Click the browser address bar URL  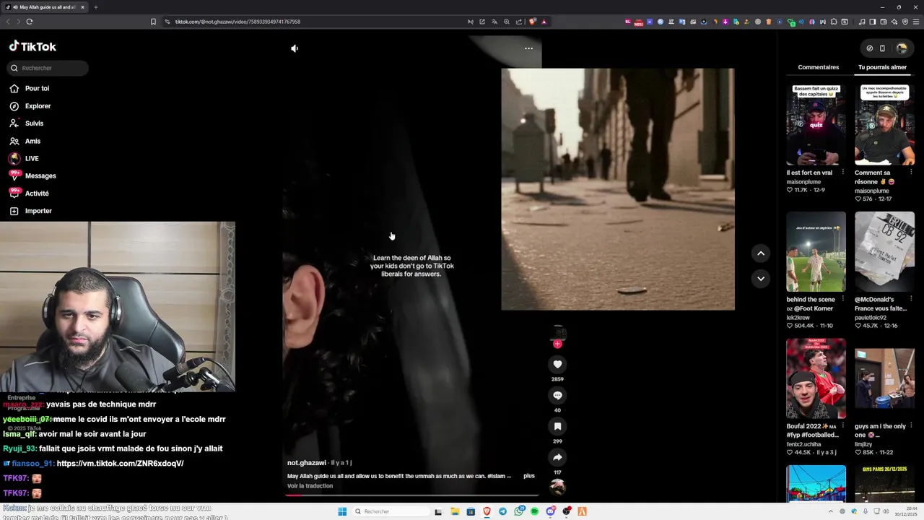pos(237,22)
